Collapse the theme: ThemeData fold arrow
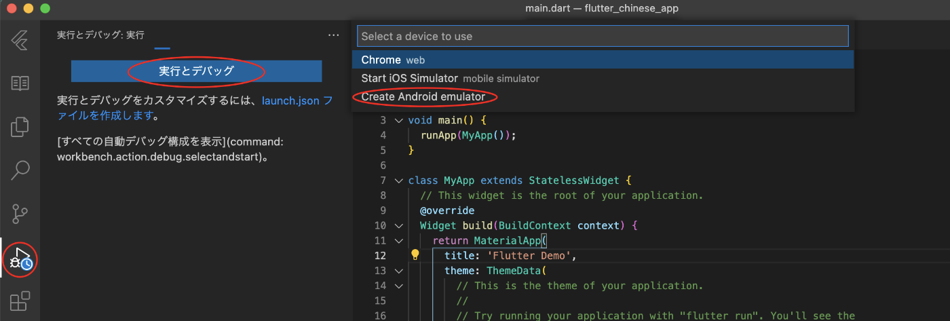Screen dimensions: 950x321 [x=398, y=270]
